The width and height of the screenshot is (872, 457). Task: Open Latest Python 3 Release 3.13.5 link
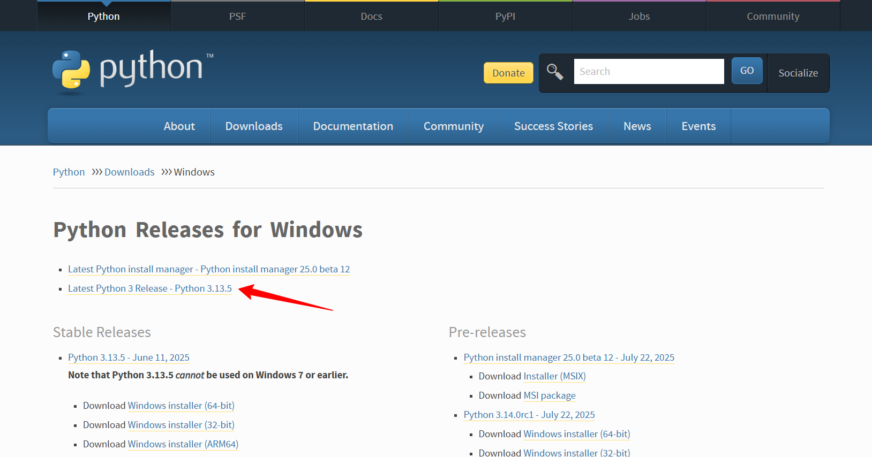pyautogui.click(x=150, y=288)
